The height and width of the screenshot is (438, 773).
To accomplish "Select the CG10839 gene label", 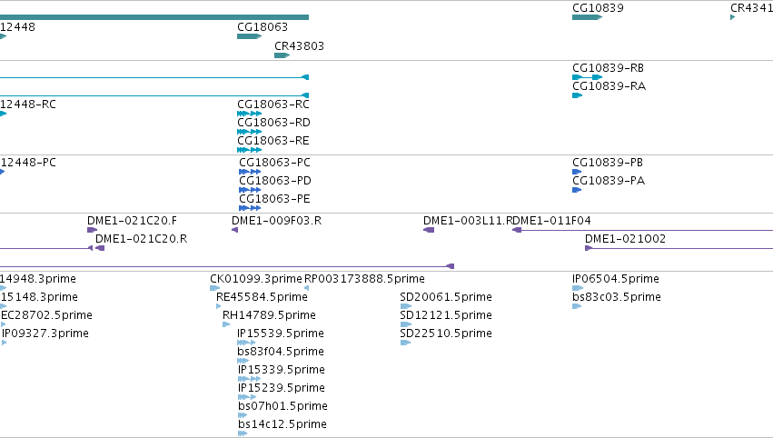I will (598, 8).
